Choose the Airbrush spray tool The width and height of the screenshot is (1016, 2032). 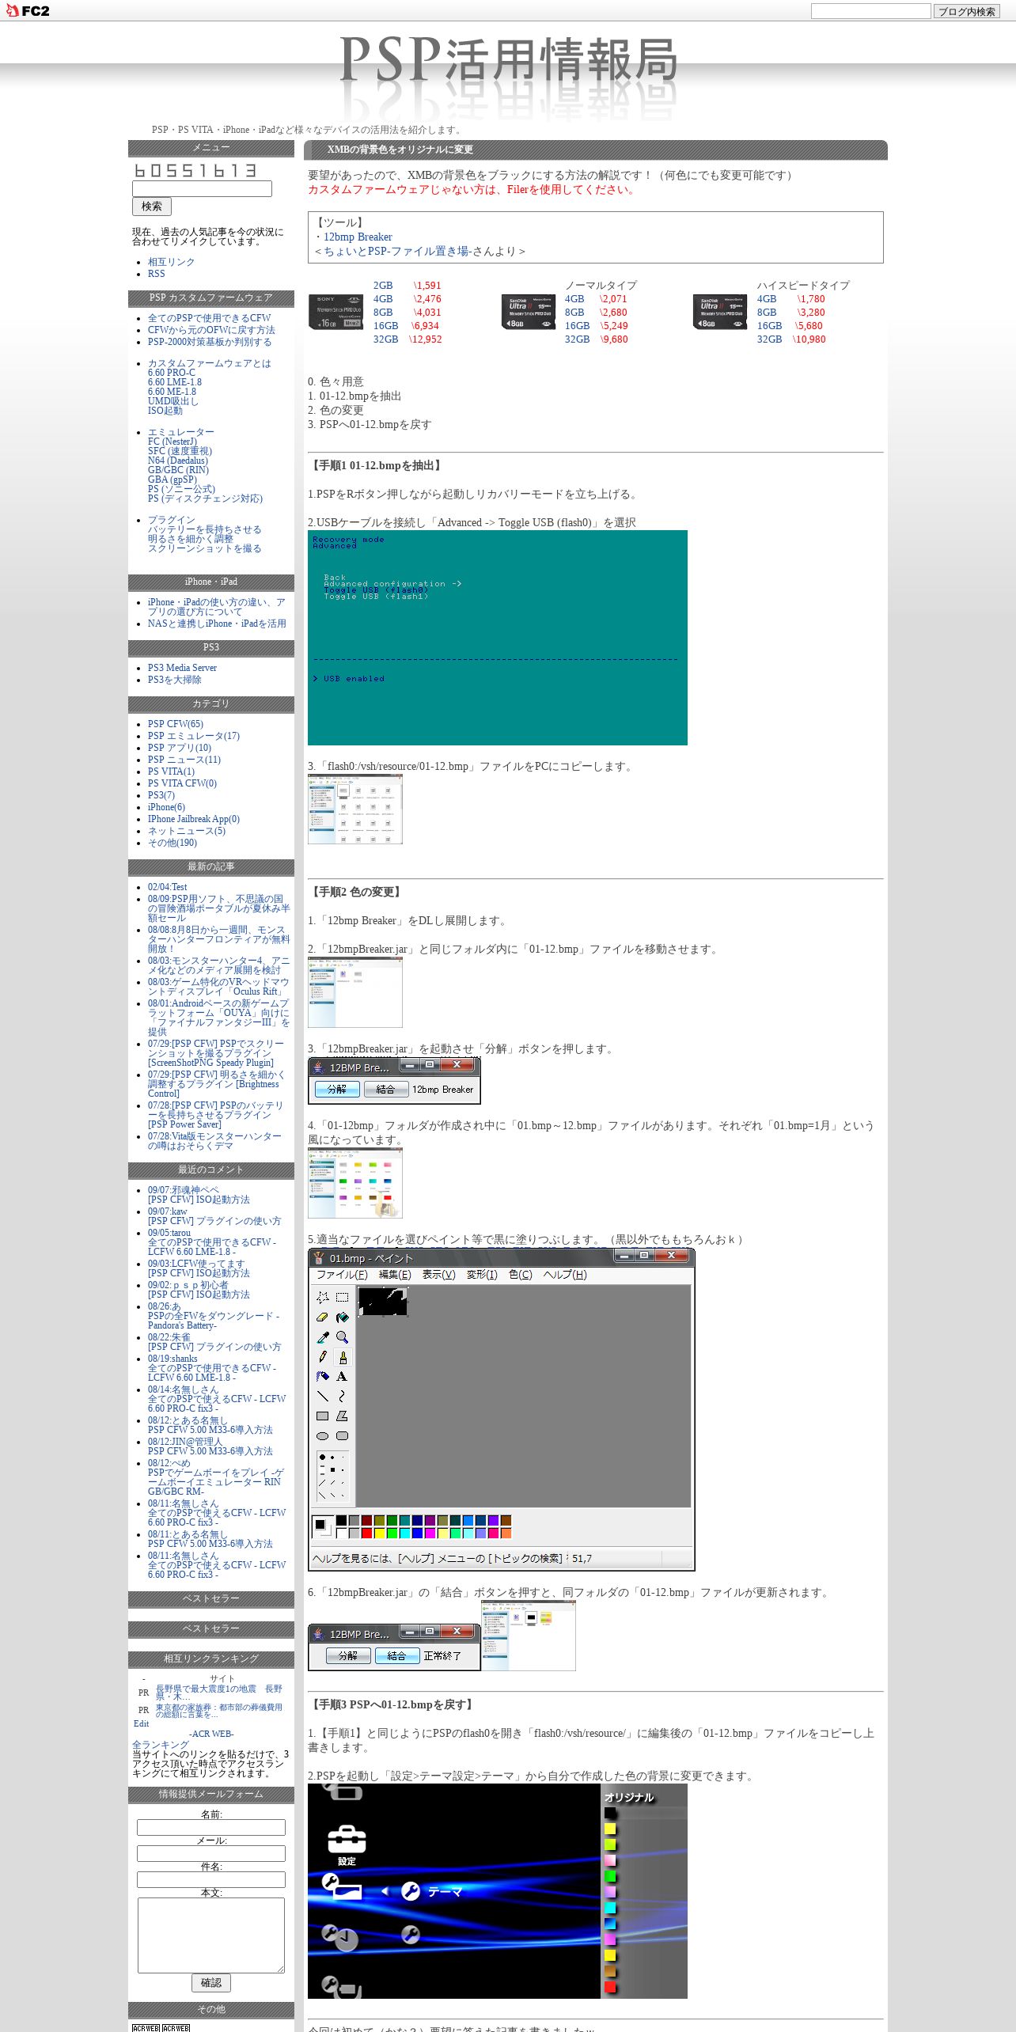click(322, 1377)
